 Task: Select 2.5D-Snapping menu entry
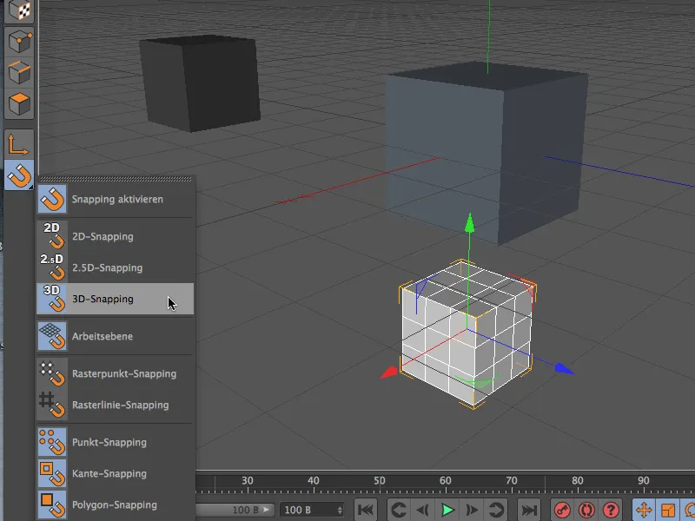[107, 267]
